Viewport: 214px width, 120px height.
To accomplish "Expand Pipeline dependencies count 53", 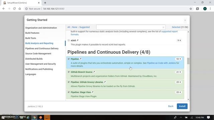I will [x=178, y=59].
